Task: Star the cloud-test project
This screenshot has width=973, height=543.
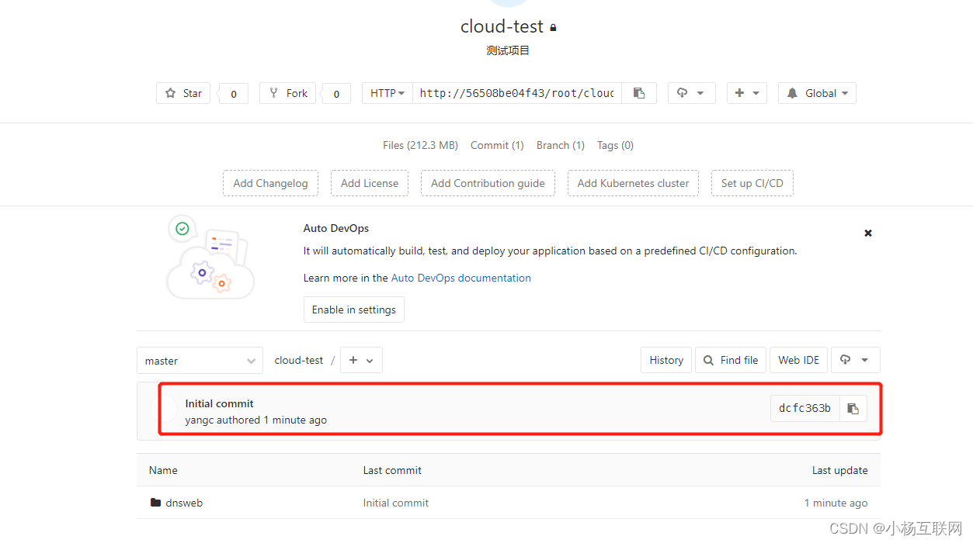Action: coord(182,92)
